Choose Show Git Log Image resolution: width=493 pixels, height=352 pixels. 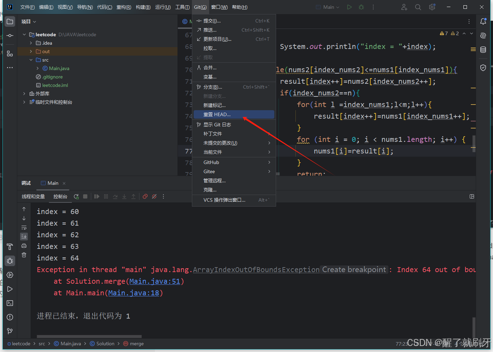click(234, 125)
